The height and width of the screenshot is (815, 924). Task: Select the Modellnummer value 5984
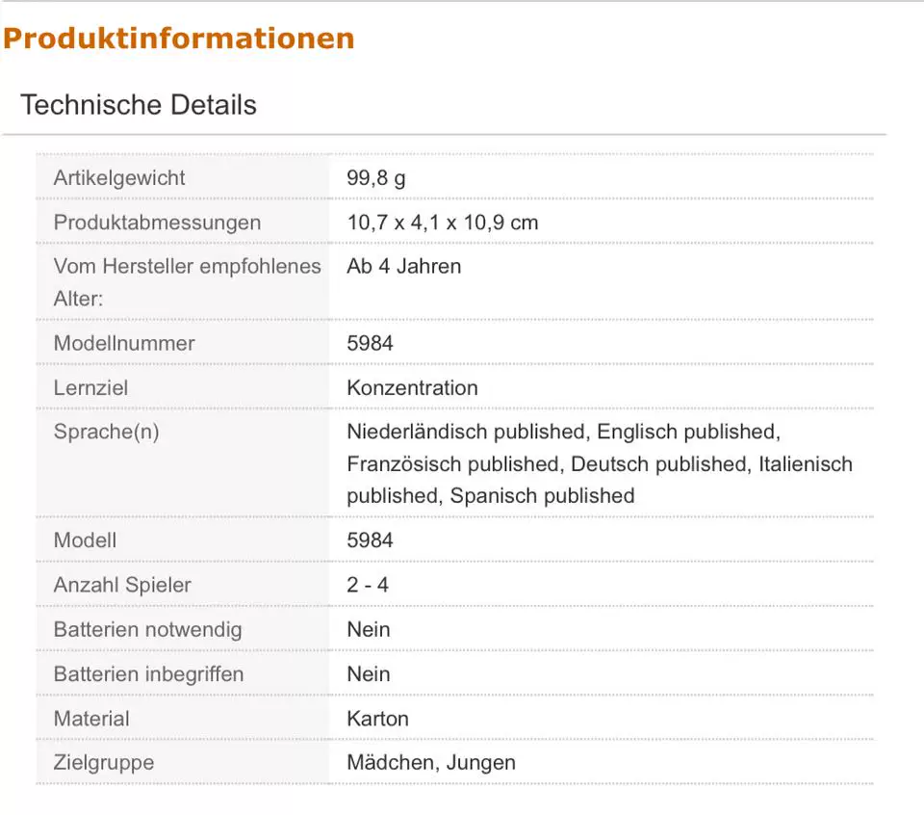click(x=370, y=343)
